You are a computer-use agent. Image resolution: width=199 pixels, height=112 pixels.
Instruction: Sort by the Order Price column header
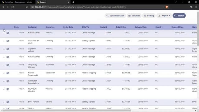[x=121, y=27]
